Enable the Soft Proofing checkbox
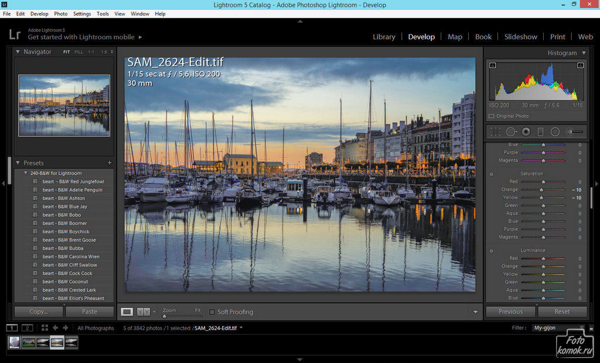Screen dimensions: 600x363 [x=212, y=312]
